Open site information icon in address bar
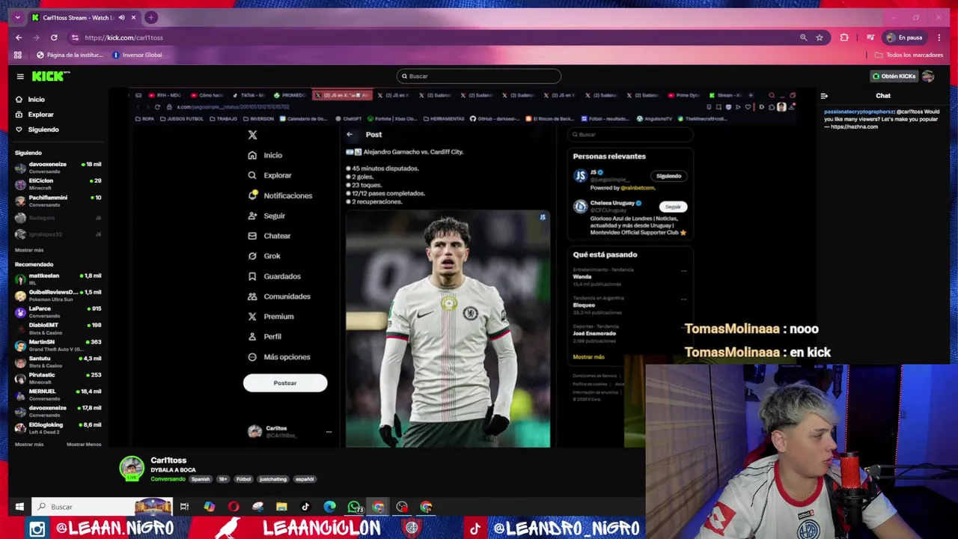958x539 pixels. [75, 37]
